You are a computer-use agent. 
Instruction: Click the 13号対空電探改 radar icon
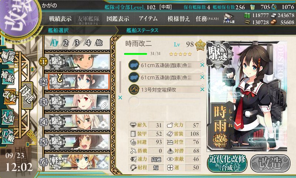(134, 89)
